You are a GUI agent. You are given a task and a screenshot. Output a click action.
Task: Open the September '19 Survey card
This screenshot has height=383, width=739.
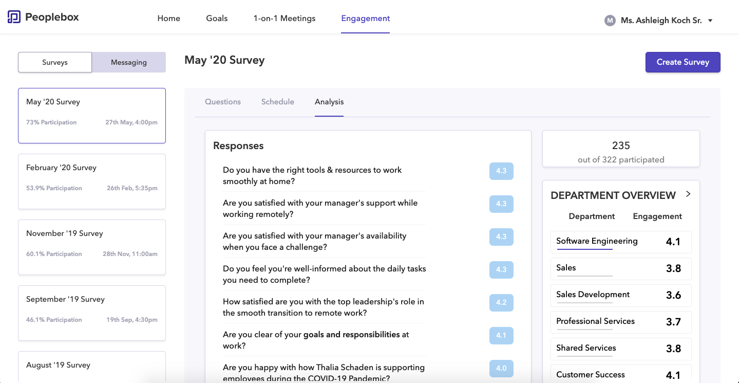tap(92, 313)
